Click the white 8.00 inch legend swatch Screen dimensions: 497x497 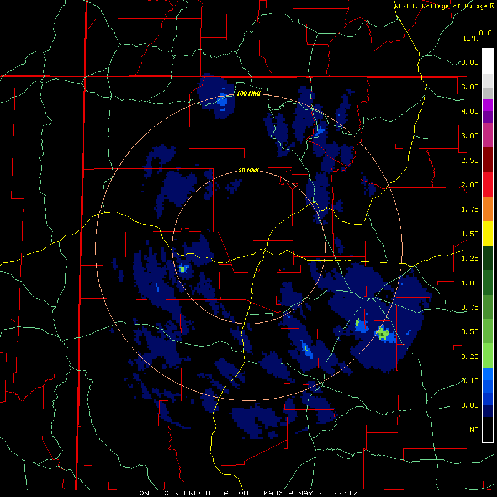488,62
